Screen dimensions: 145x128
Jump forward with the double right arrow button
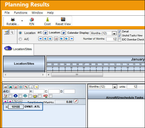pos(72,39)
